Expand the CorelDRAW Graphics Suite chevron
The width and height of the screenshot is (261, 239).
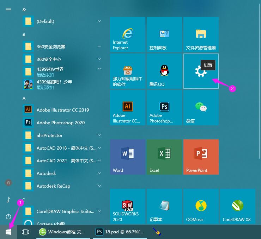tap(99, 211)
